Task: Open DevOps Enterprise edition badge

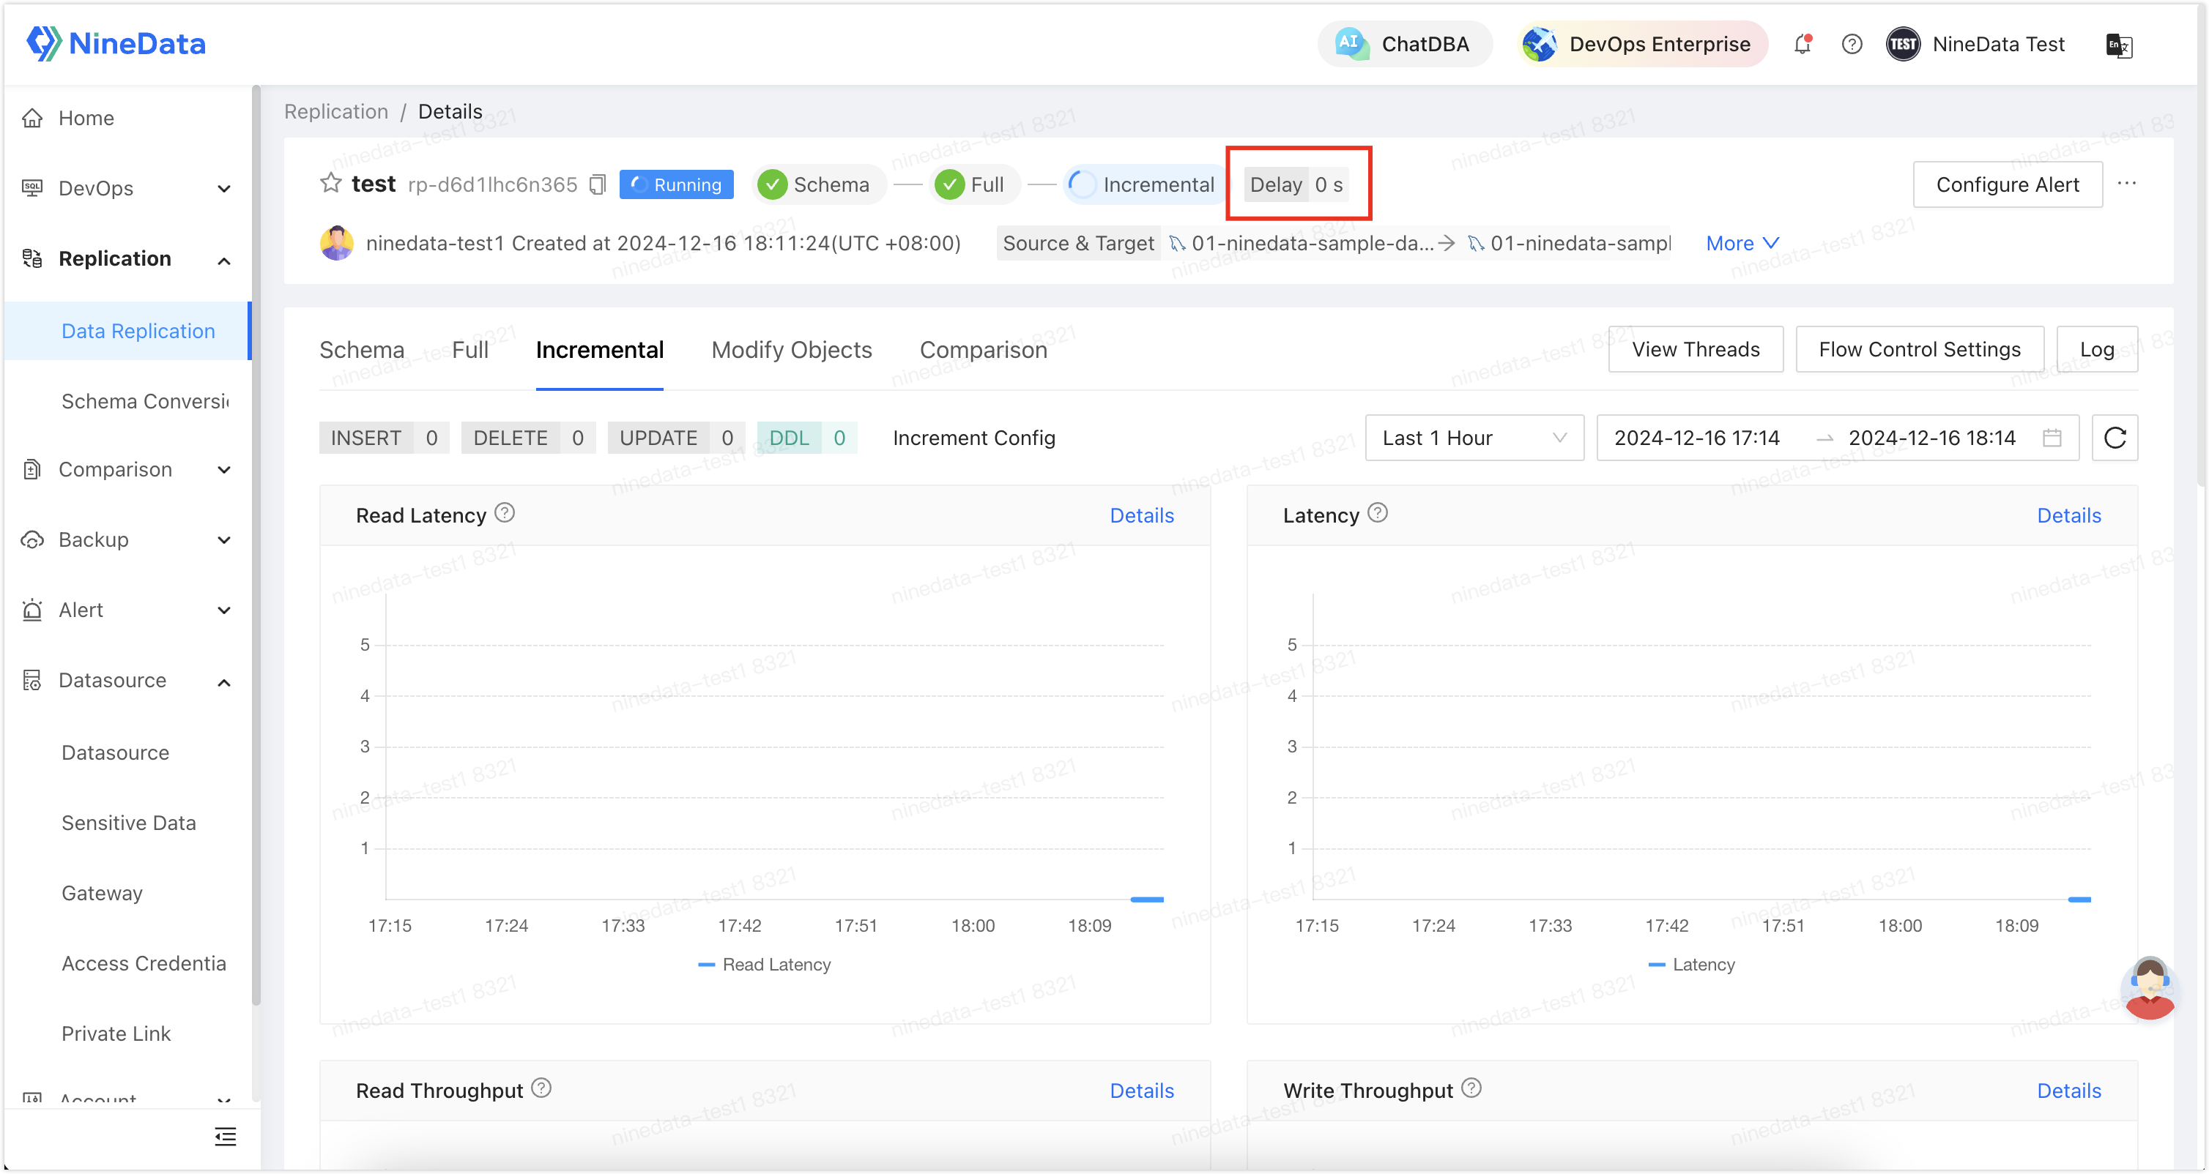Action: point(1641,44)
